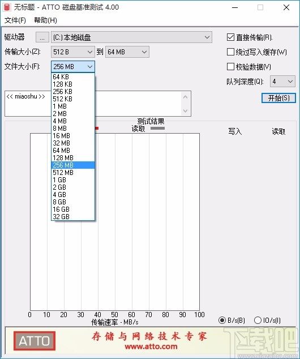Open the 队列深度 dropdown showing 4
Screen dimensions: 300x359
point(282,82)
